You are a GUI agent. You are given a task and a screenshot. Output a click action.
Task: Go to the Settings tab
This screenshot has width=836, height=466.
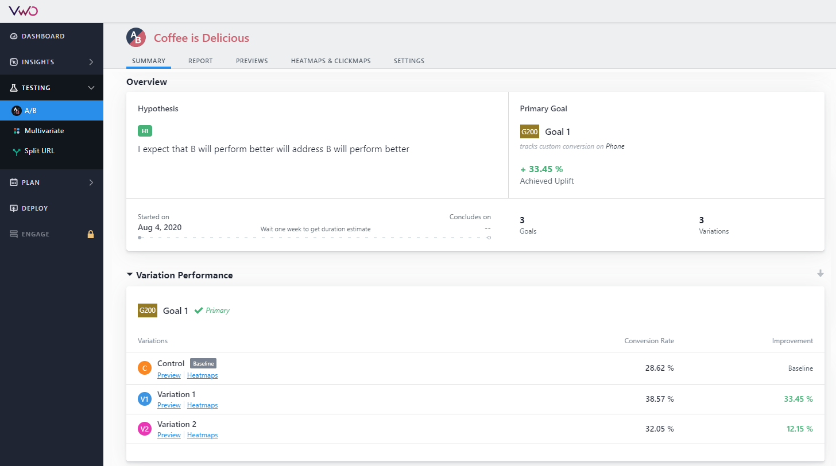point(409,61)
